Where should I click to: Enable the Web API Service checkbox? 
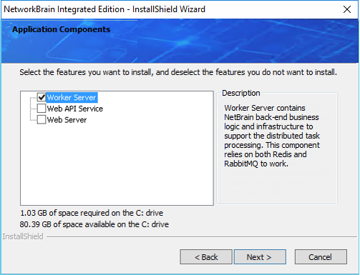coord(42,109)
